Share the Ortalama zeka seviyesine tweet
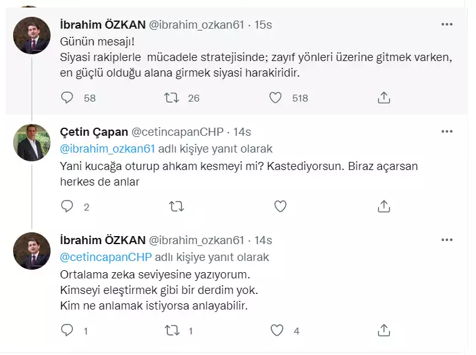 tap(384, 331)
